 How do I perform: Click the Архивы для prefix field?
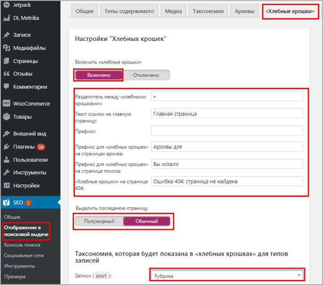[x=227, y=147]
